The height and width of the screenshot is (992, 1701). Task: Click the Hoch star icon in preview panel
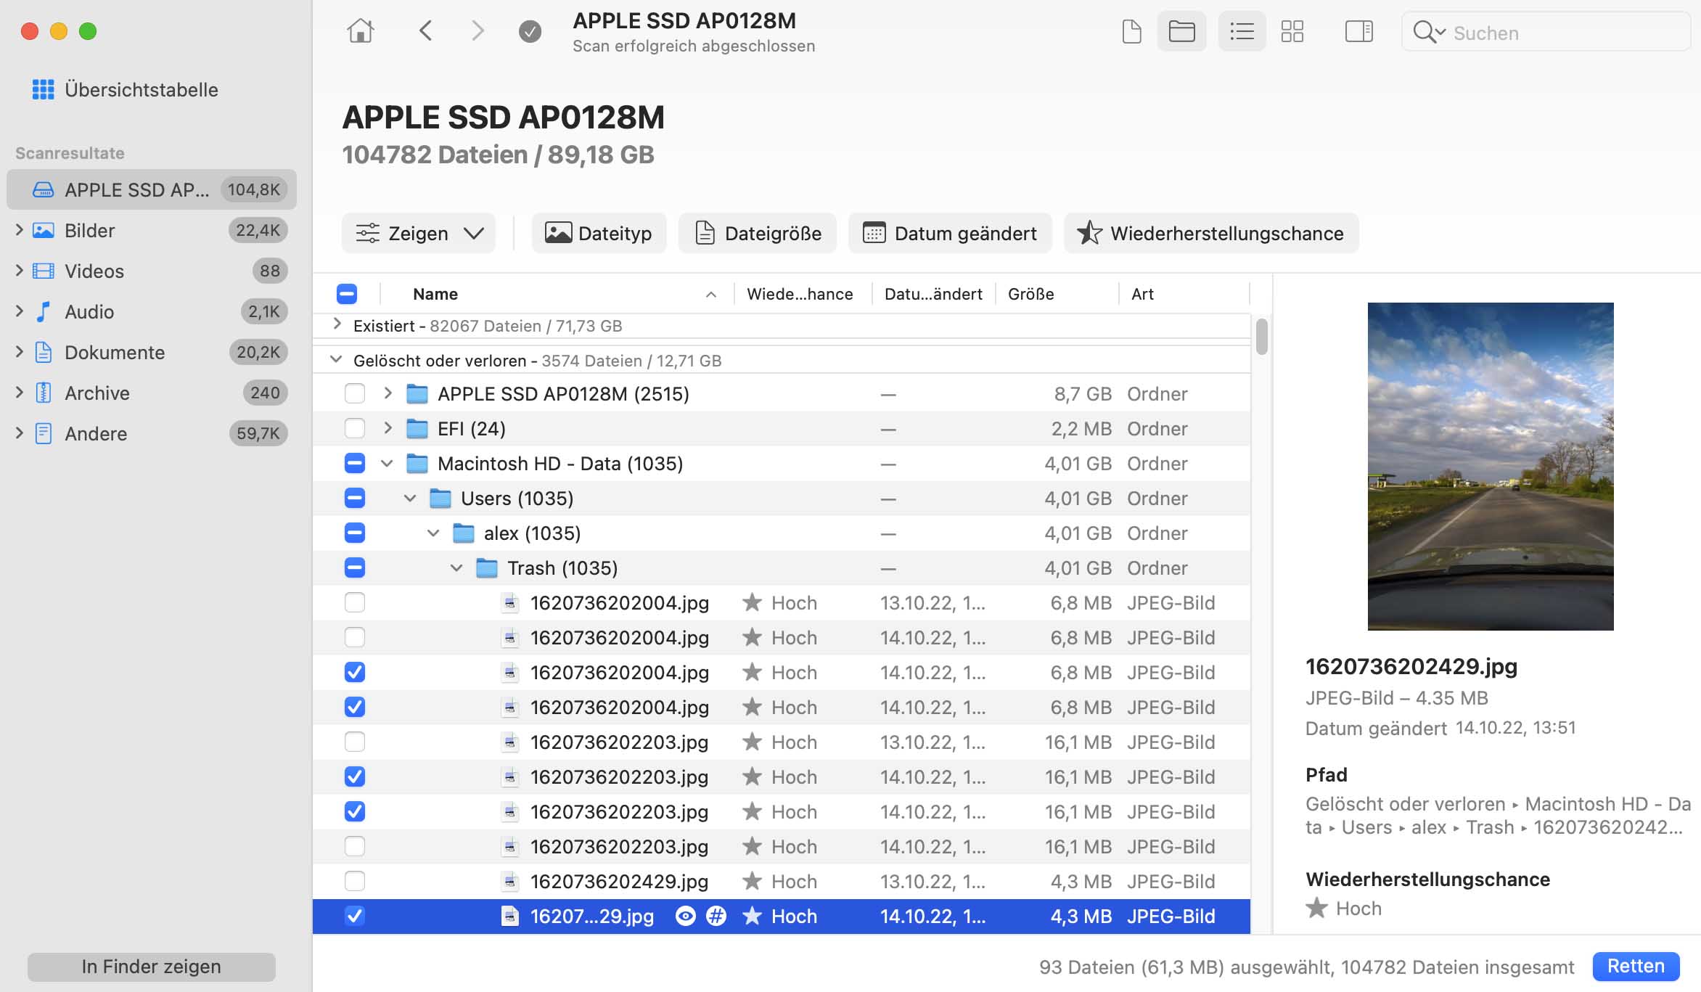[1316, 908]
